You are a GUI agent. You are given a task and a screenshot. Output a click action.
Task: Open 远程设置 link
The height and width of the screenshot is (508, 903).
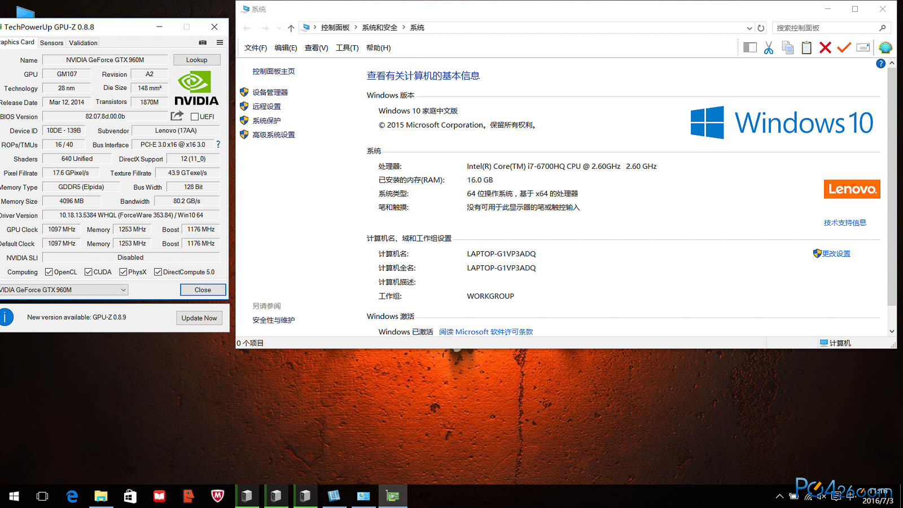click(266, 107)
